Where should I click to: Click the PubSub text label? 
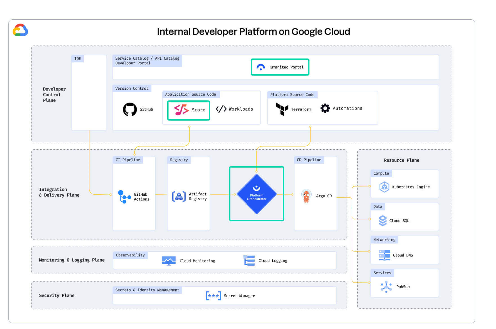click(x=403, y=287)
